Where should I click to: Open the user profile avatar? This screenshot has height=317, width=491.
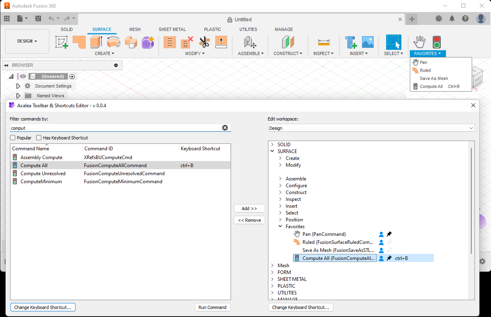[481, 18]
